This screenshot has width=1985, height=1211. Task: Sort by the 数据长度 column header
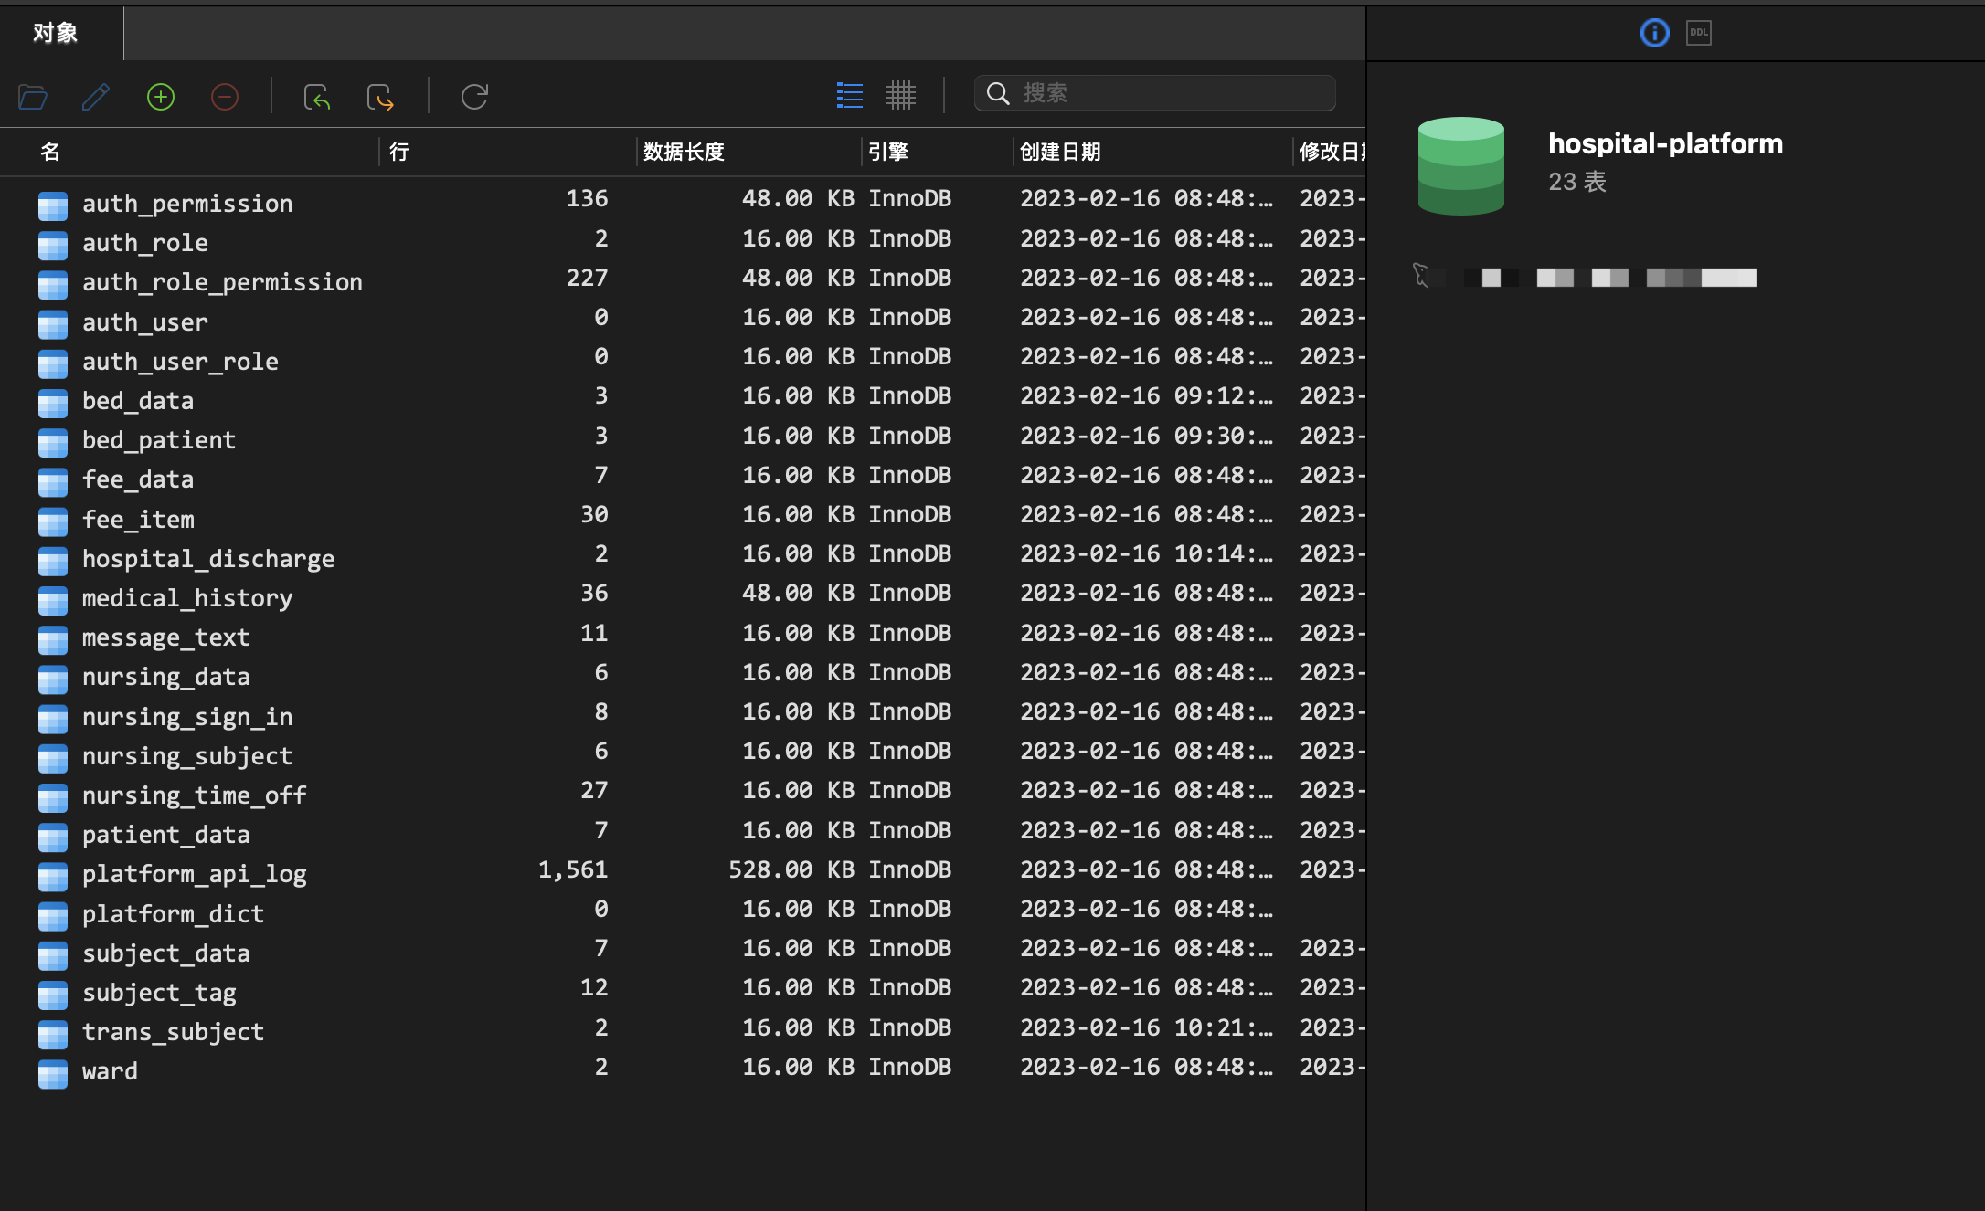pos(682,152)
